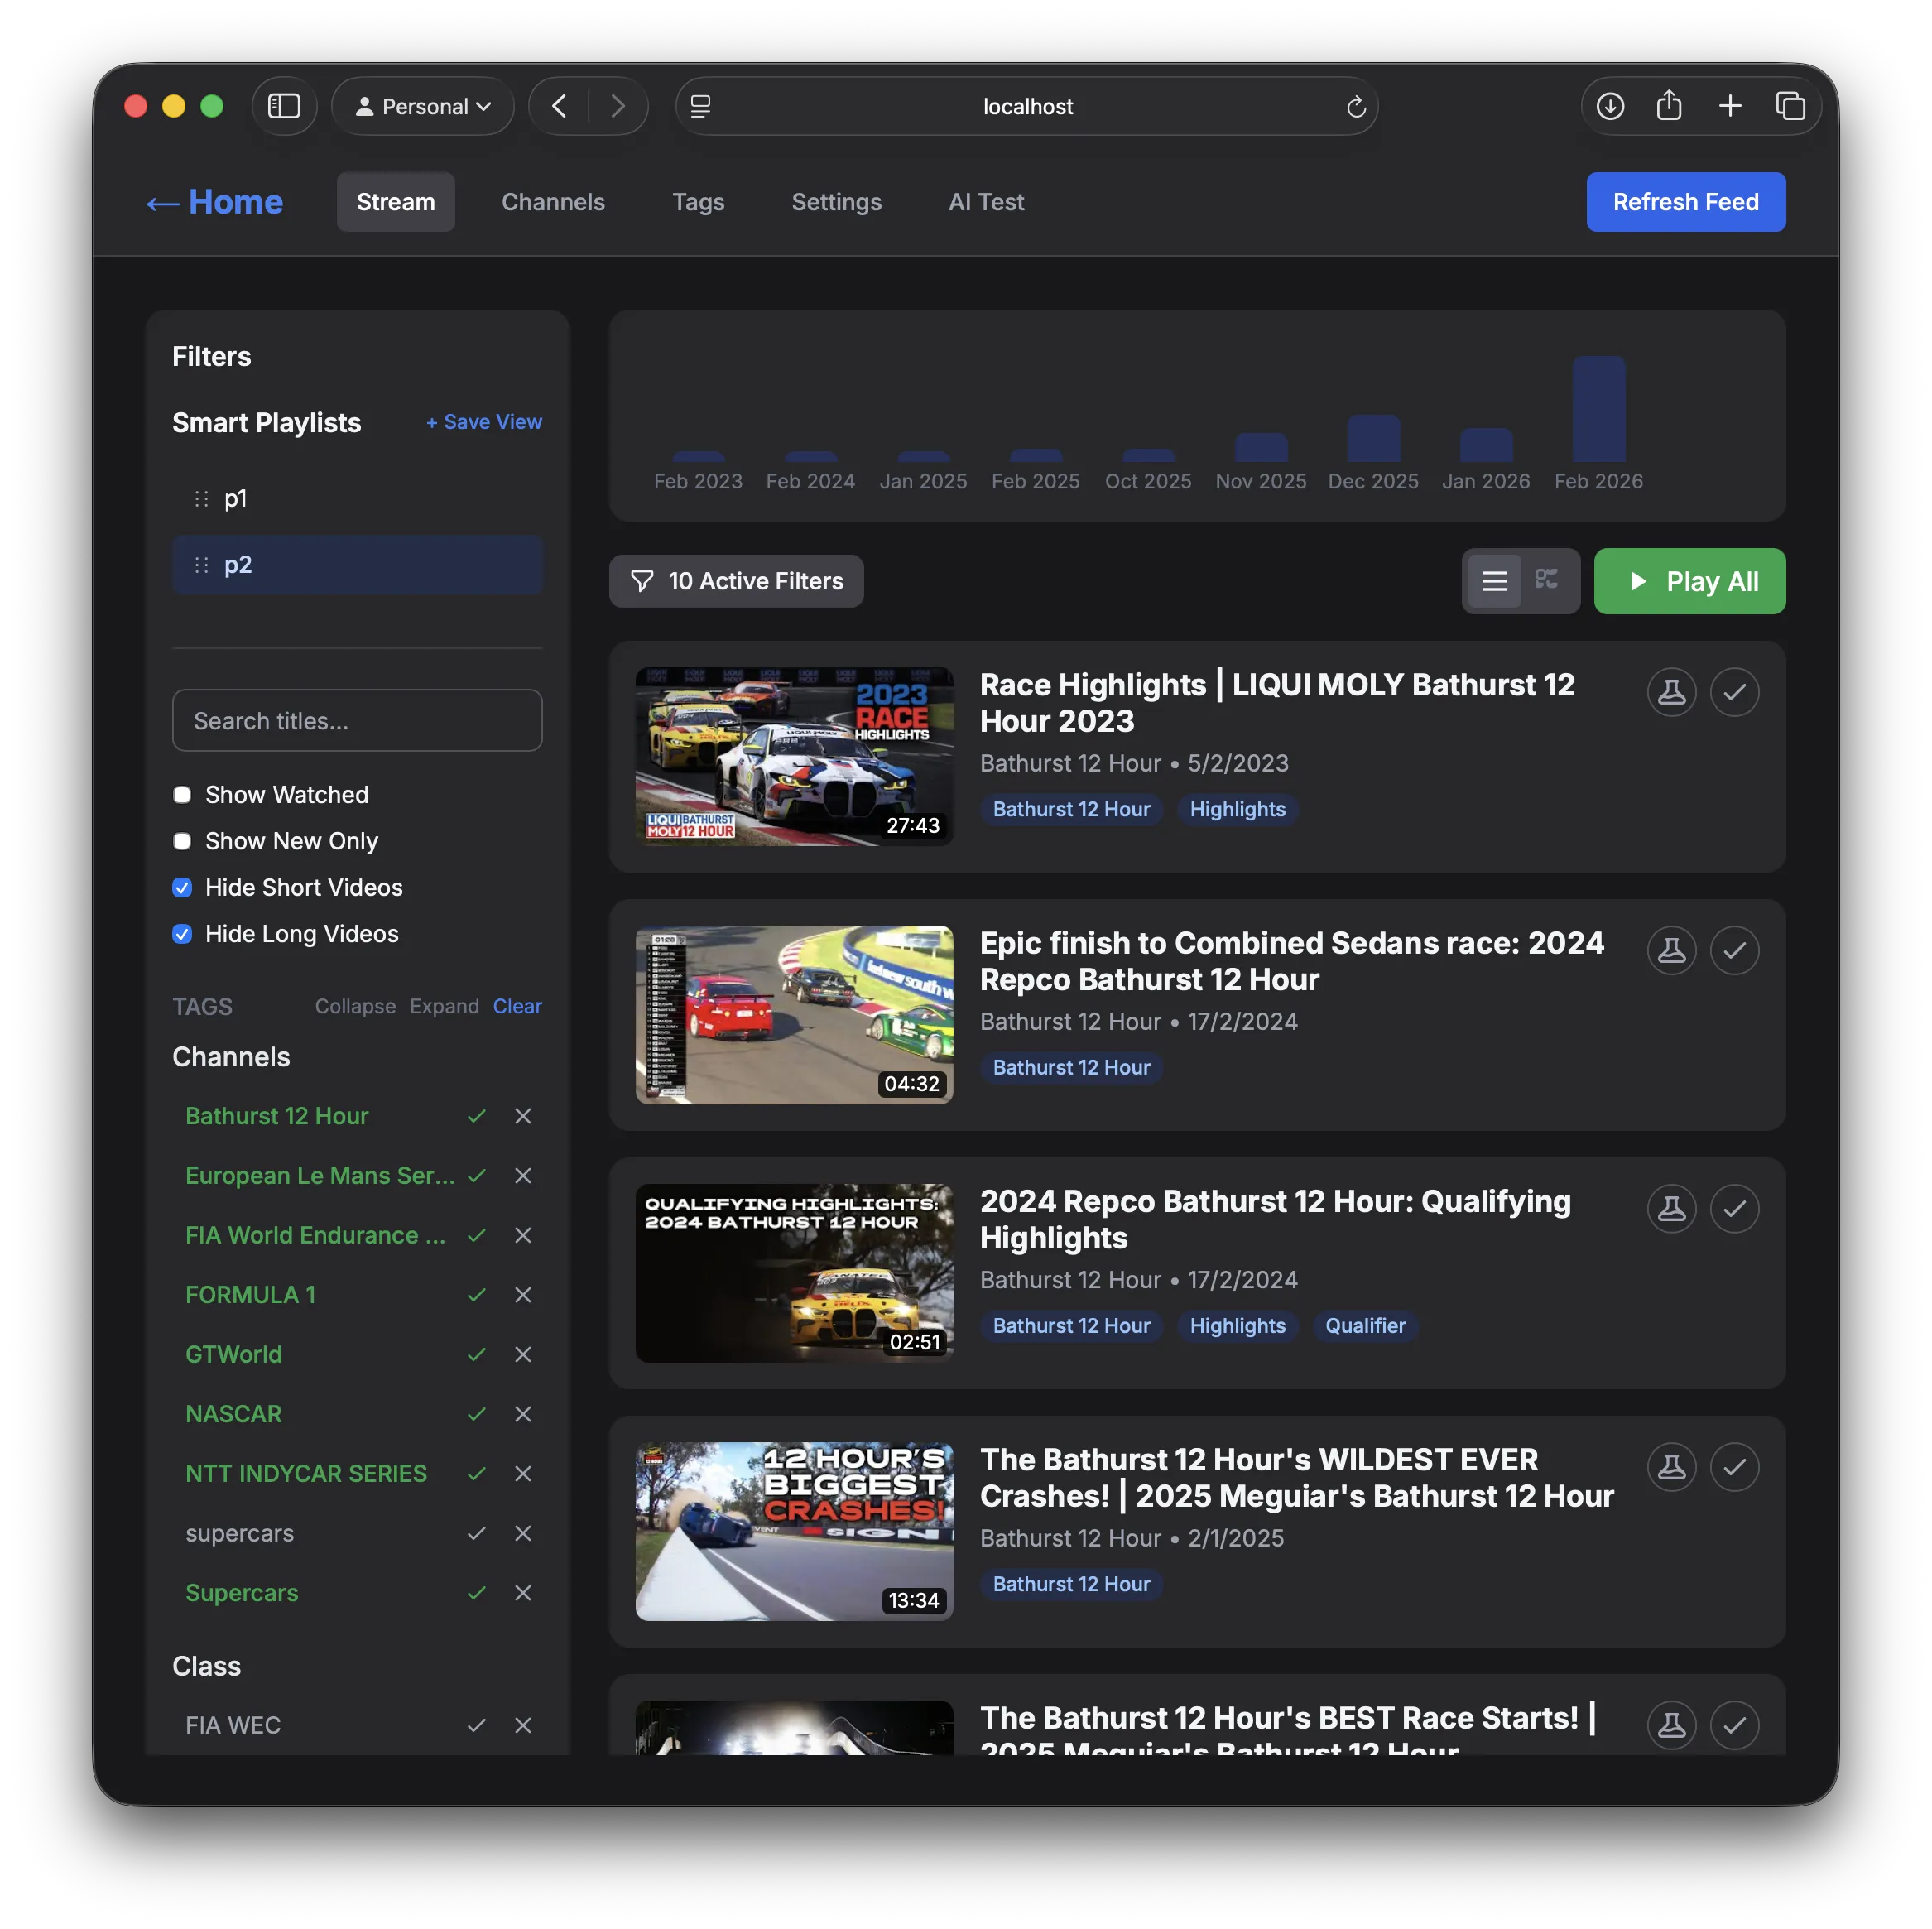Exclude Bathurst 12 Hour channel with X
The image size is (1932, 1929).
click(523, 1116)
